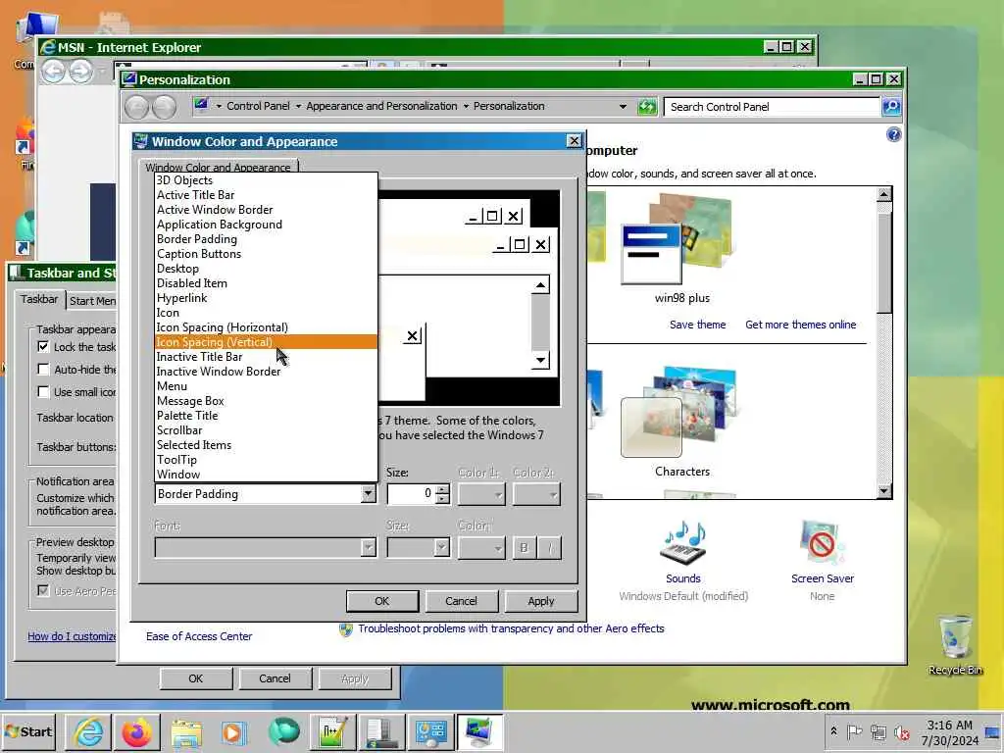Screen dimensions: 1004x753
Task: Open the Recycle Bin on desktop
Action: 955,644
